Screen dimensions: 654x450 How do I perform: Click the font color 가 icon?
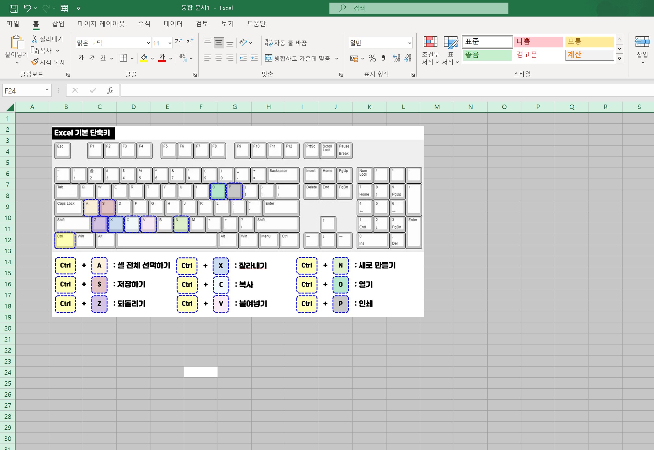[x=162, y=58]
